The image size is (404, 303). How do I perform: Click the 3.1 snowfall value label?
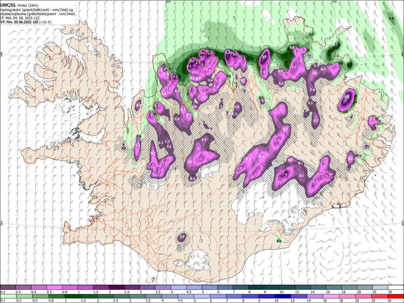pyautogui.click(x=189, y=67)
